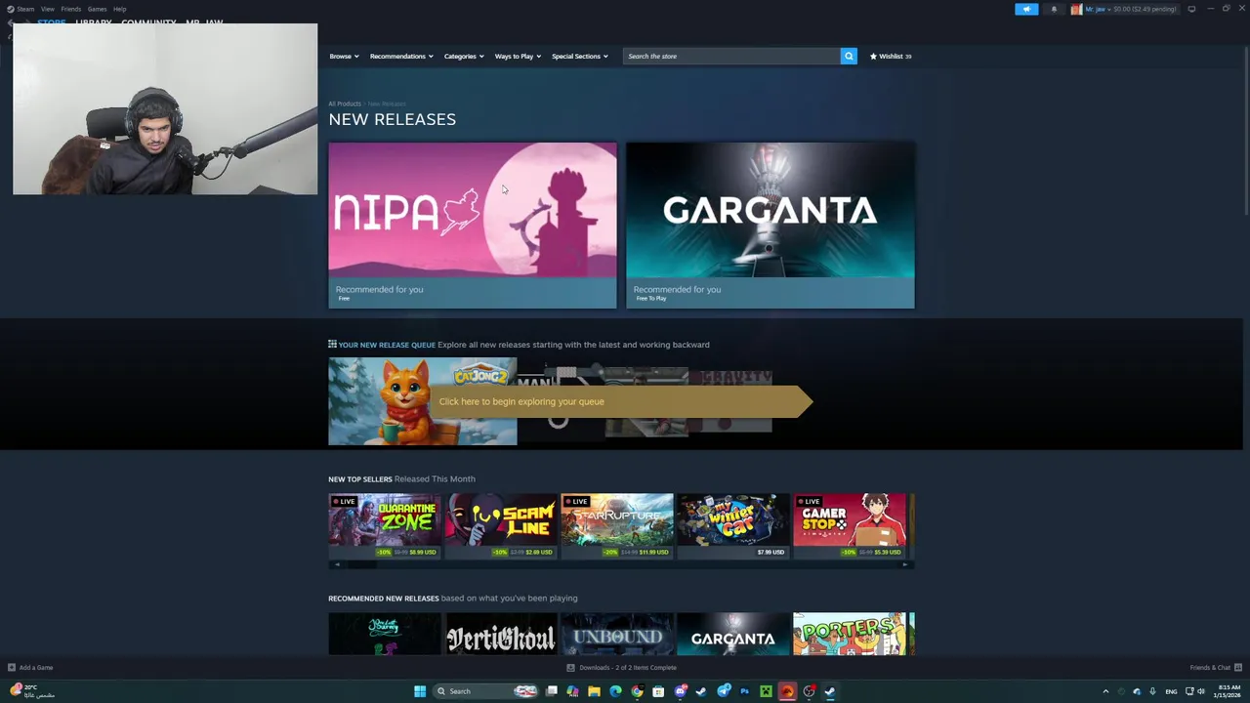Click the Wishlist star icon
This screenshot has height=703, width=1250.
click(873, 56)
